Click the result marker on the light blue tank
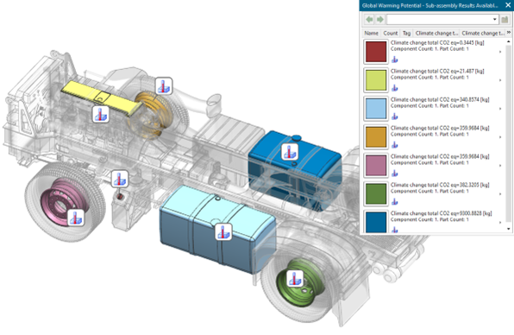 pos(223,231)
